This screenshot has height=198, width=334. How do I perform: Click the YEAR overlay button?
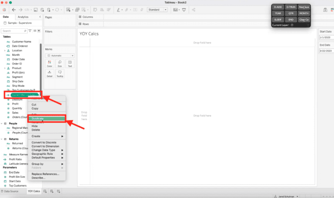coord(278,13)
